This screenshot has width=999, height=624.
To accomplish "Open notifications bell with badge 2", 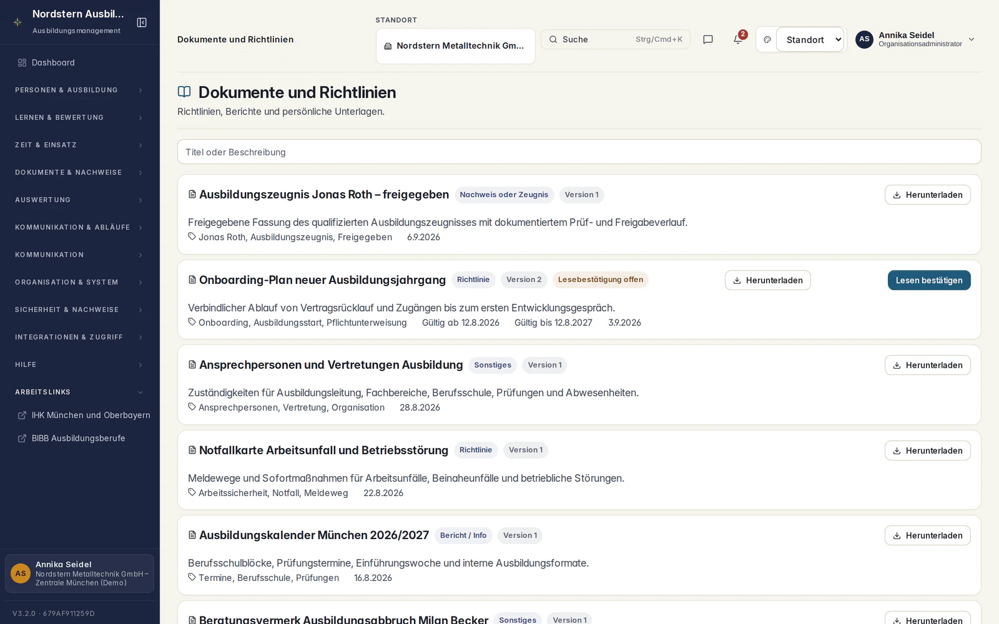I will [x=738, y=39].
